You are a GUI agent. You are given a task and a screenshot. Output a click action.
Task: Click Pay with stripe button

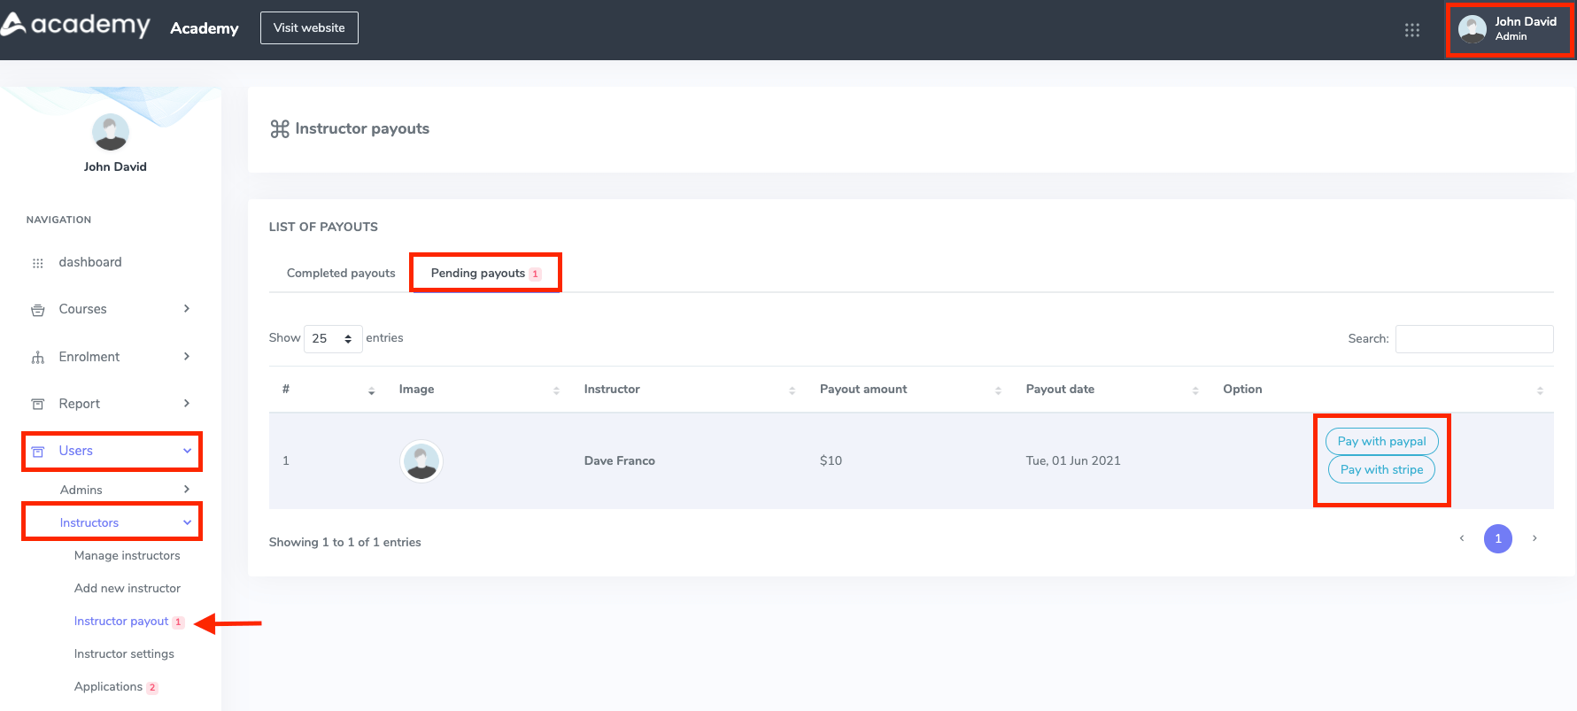pos(1381,470)
